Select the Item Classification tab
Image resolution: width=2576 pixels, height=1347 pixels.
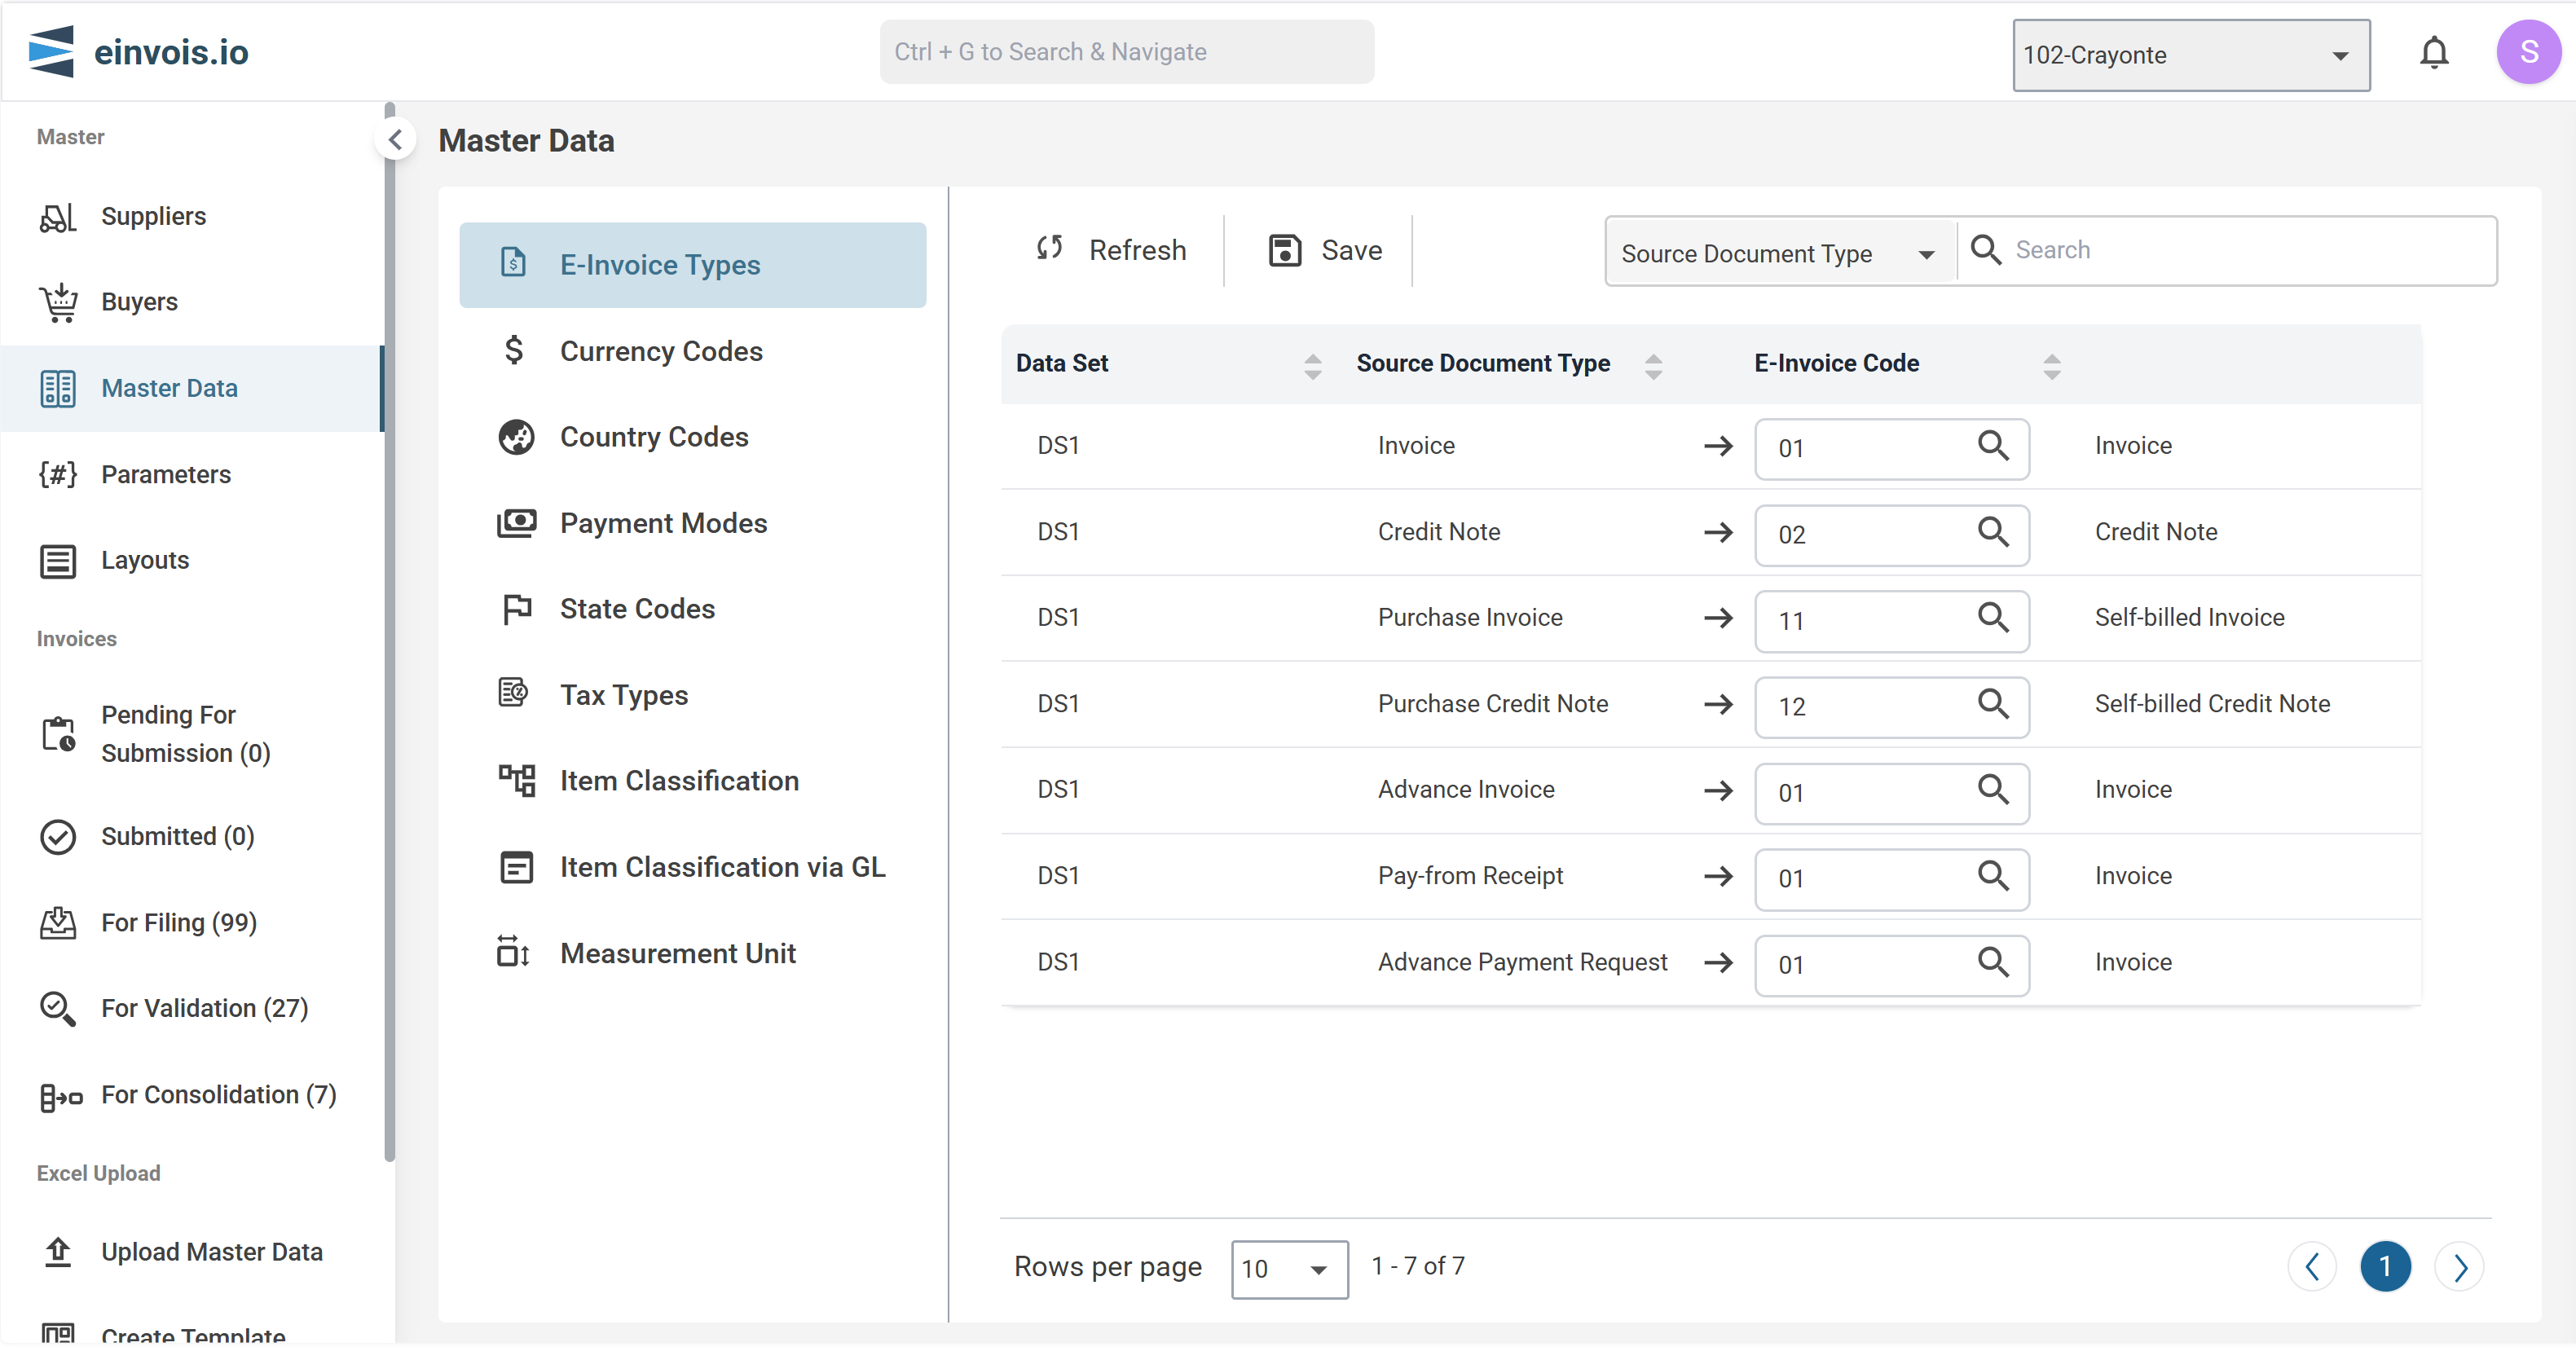coord(692,781)
